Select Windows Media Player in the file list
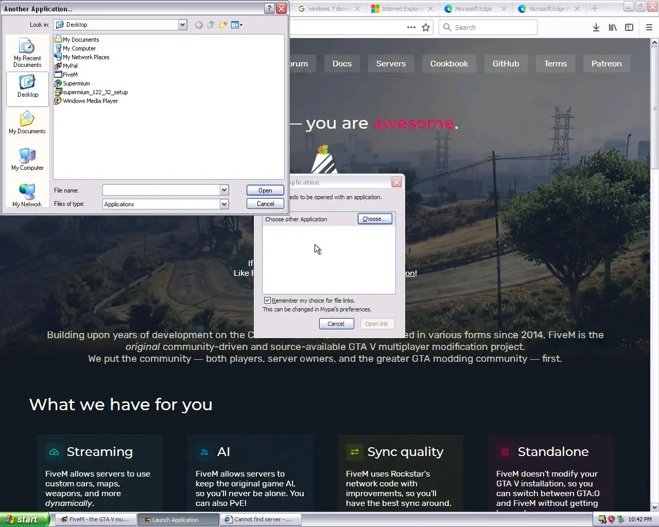Viewport: 659px width, 527px height. tap(86, 101)
